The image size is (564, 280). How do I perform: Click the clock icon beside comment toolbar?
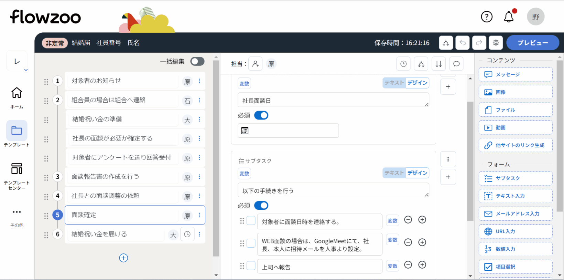(403, 64)
